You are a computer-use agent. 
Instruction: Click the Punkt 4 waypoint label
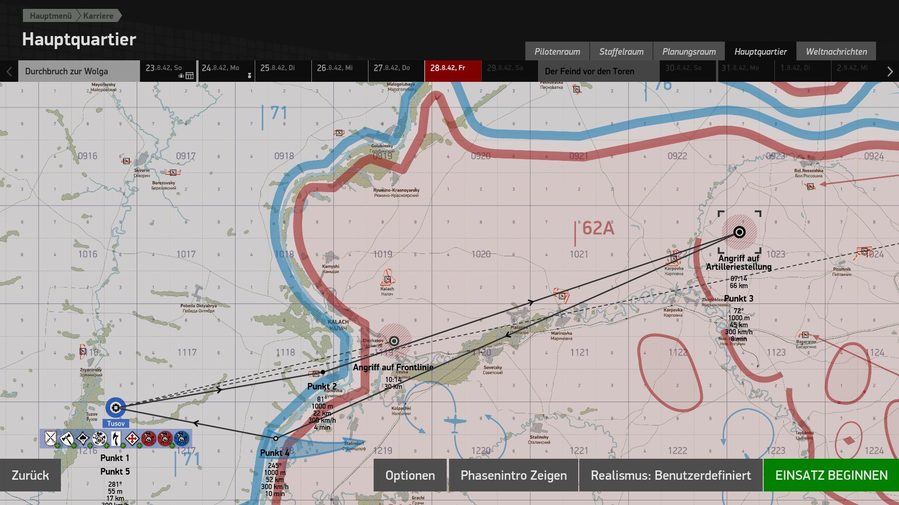point(274,453)
